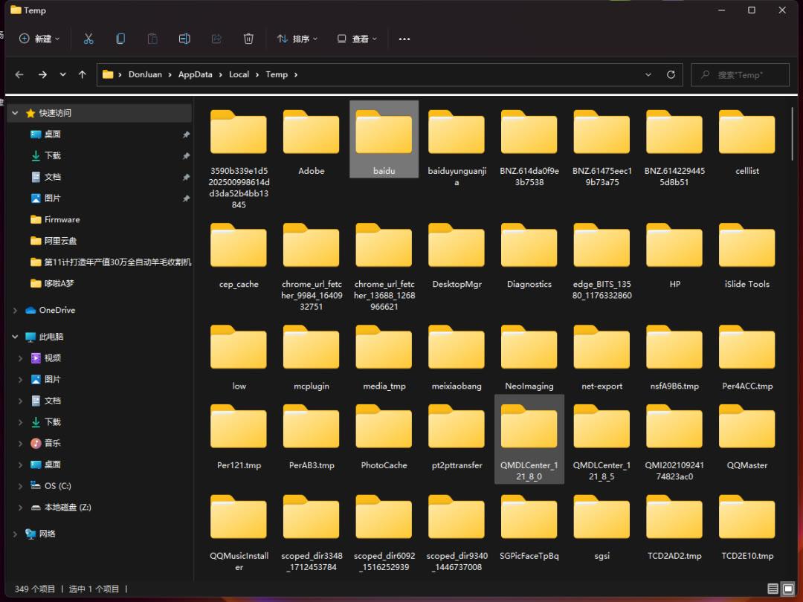Click the Rename icon in toolbar
This screenshot has height=602, width=803.
click(184, 39)
